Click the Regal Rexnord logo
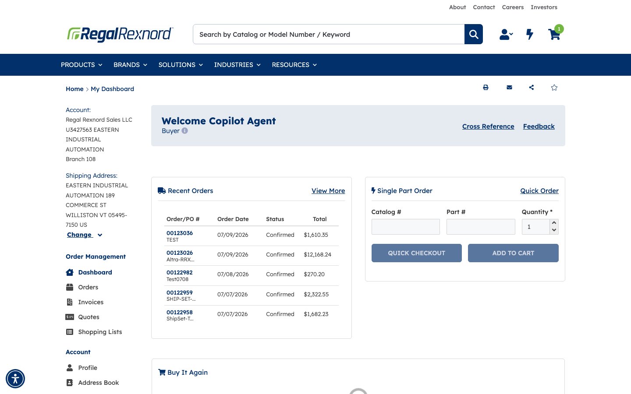Viewport: 631px width, 394px height. point(120,34)
